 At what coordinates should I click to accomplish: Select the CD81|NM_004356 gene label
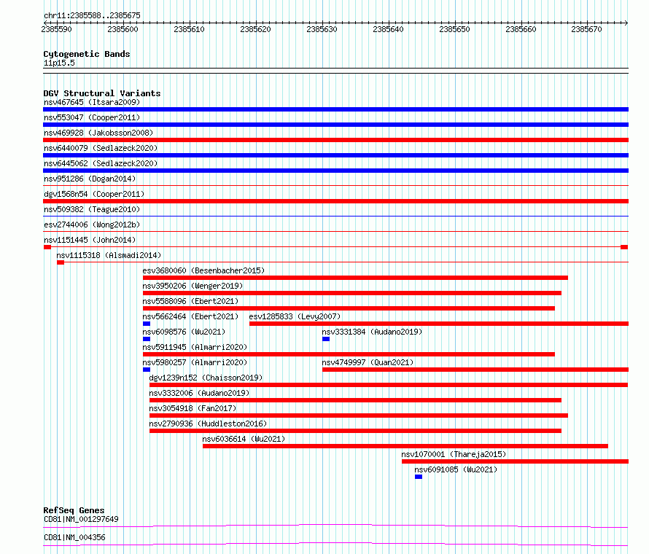74,537
